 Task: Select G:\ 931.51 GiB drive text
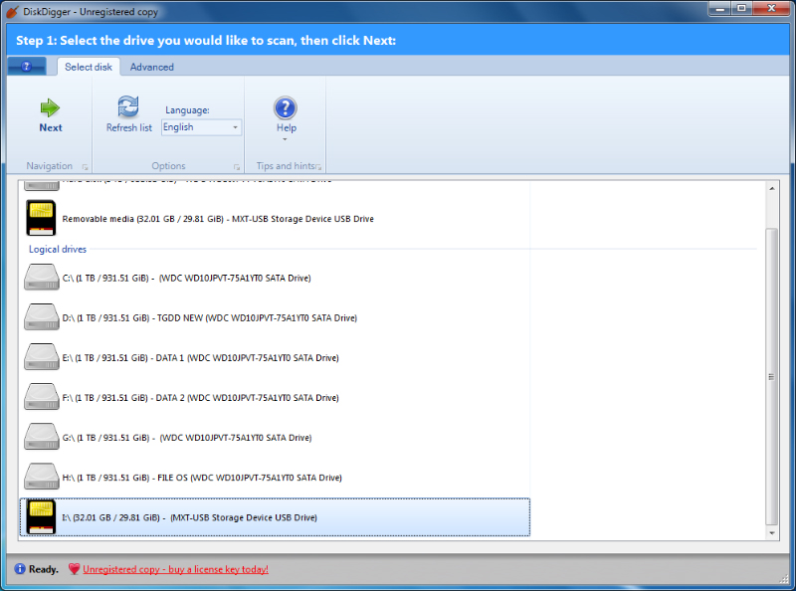pos(187,438)
